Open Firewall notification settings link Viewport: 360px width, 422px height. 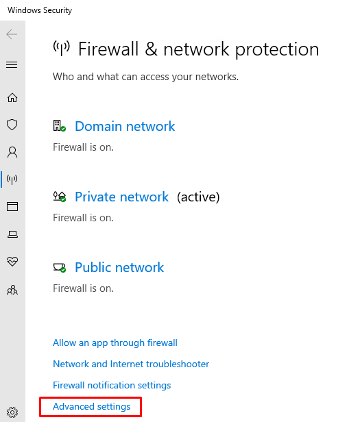click(x=112, y=385)
